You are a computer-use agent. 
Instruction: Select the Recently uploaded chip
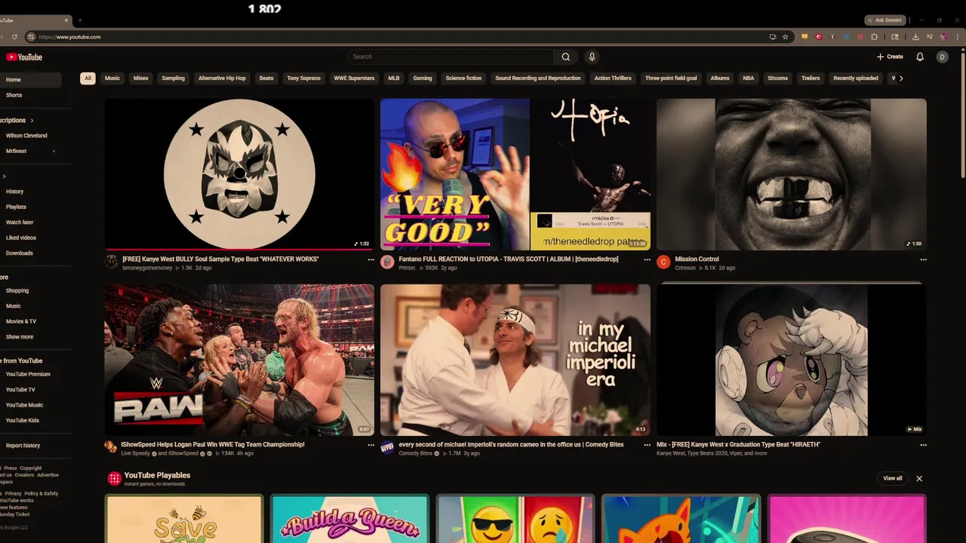[856, 78]
